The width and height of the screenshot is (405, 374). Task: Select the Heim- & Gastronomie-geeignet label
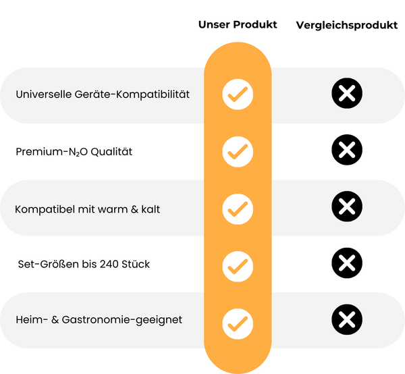(99, 320)
